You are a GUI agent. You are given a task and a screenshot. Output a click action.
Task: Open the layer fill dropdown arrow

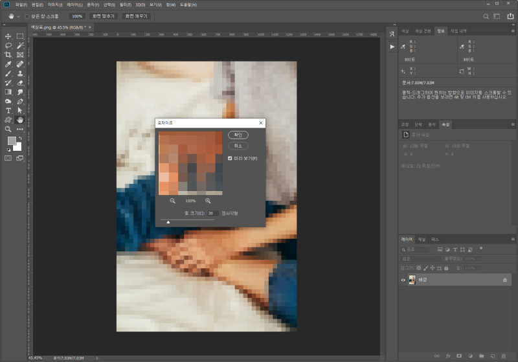click(x=480, y=268)
